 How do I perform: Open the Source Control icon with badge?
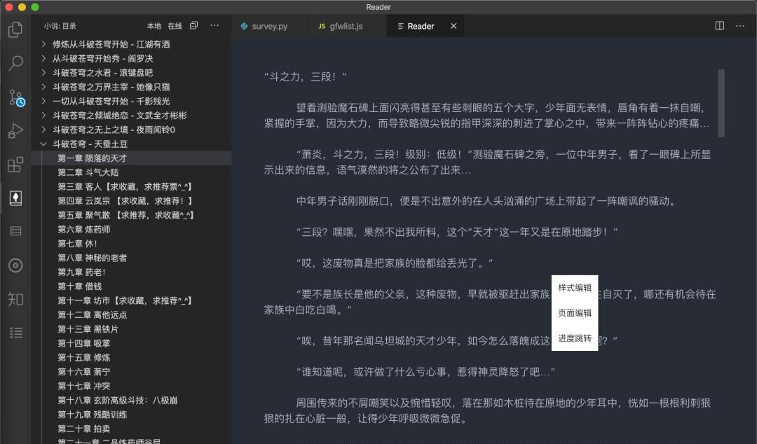[x=16, y=98]
